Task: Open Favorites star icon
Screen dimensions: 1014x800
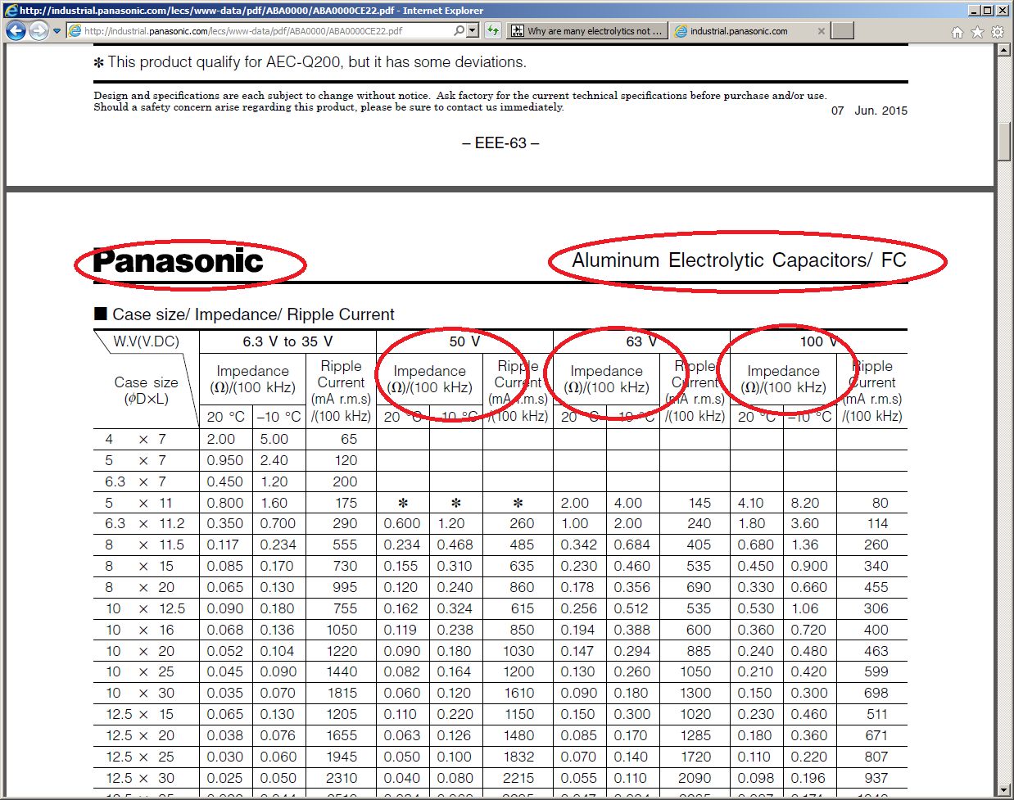Action: click(977, 32)
